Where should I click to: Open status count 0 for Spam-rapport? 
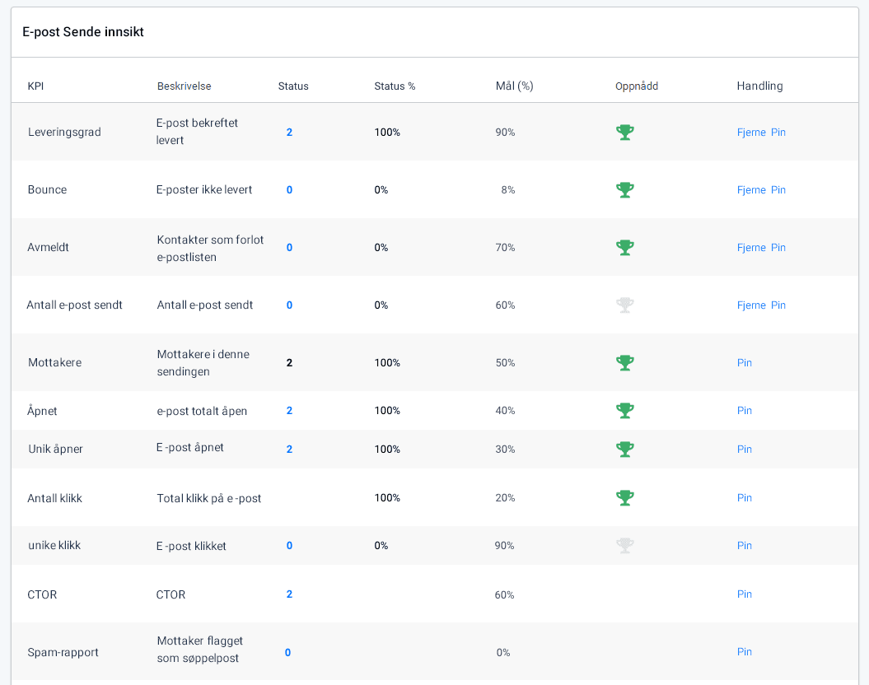click(288, 653)
